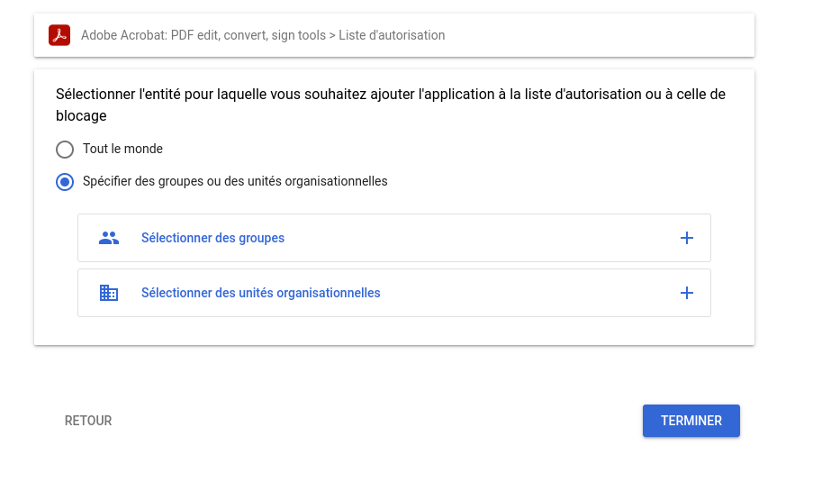Open the Sélectionner des groupes link text

pyautogui.click(x=212, y=238)
